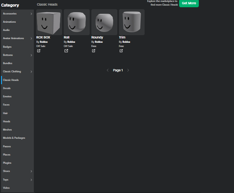Open Roblox creator link under Roundy
234x193 pixels.
click(99, 42)
